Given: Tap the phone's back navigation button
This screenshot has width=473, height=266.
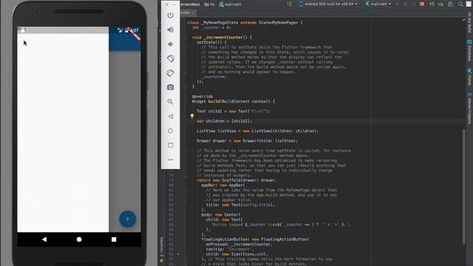Looking at the screenshot, I should coord(44,239).
